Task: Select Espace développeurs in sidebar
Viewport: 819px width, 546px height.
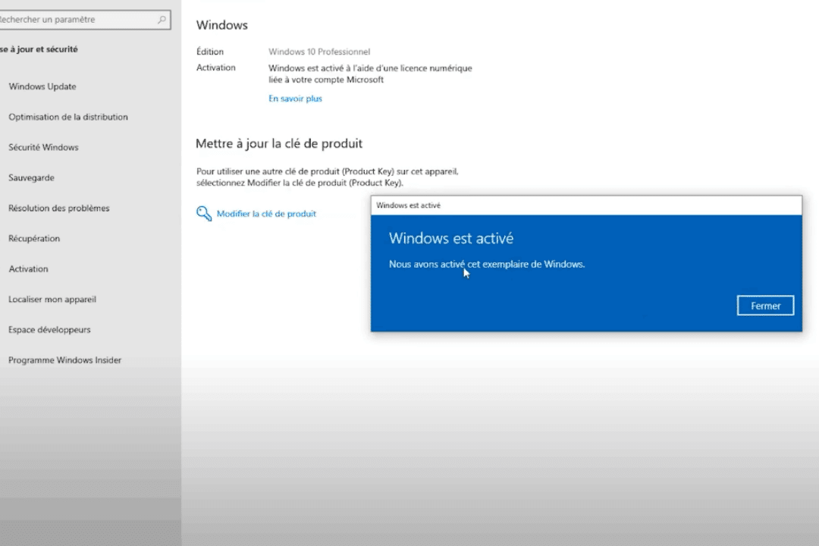Action: click(49, 330)
